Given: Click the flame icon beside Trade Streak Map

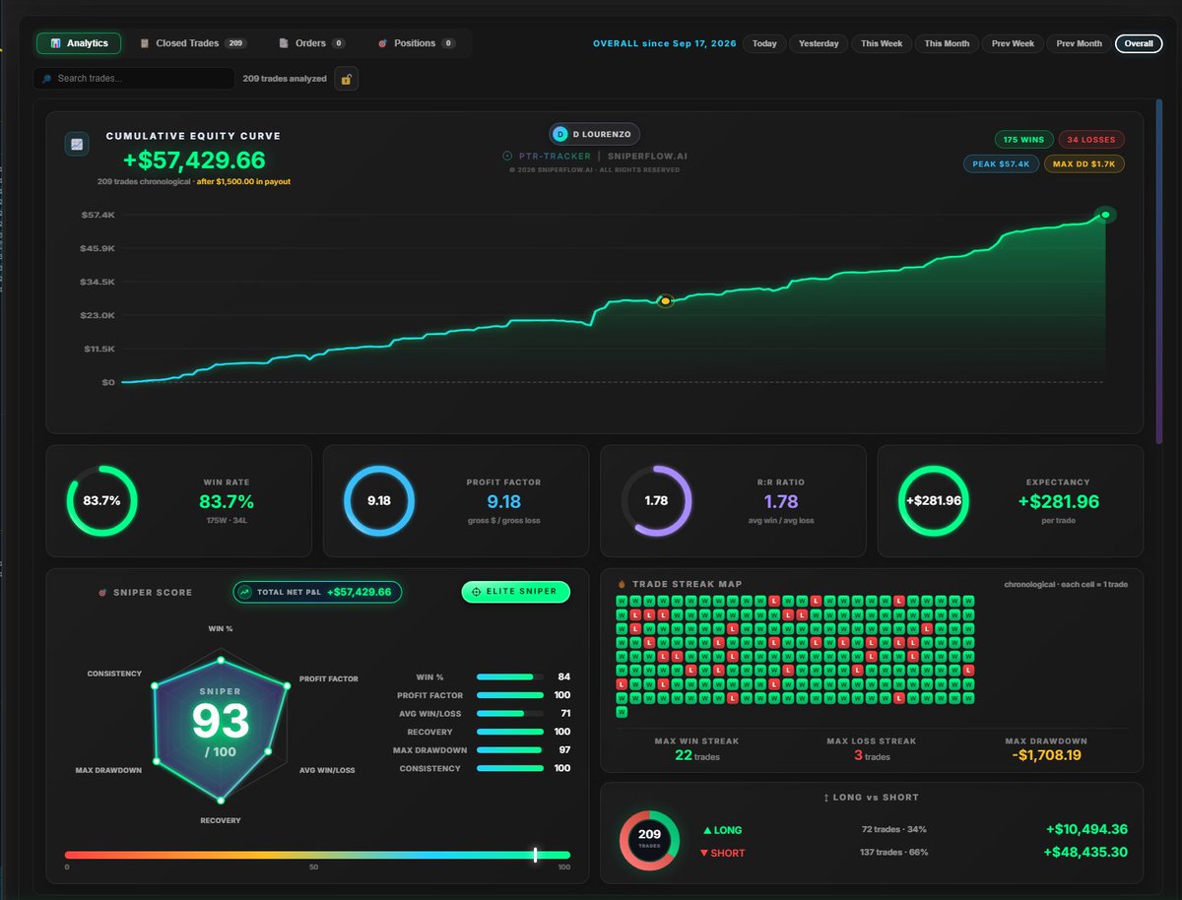Looking at the screenshot, I should (622, 584).
